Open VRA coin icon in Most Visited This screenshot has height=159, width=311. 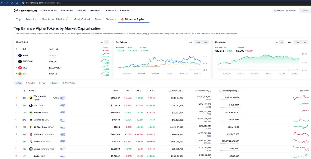pyautogui.click(x=20, y=68)
